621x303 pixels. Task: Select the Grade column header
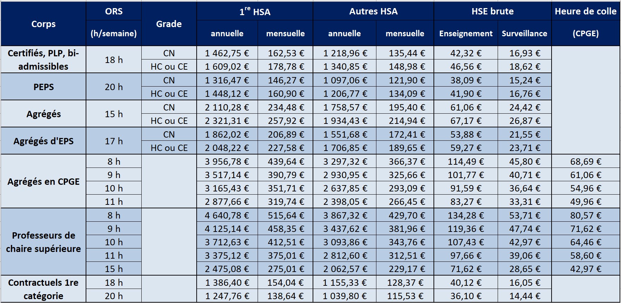coord(169,24)
